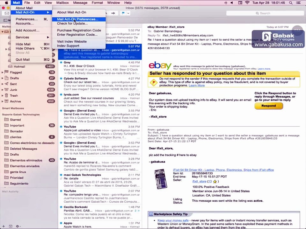Click the feedback star icon beside 13
The image size is (306, 229).
point(215,182)
